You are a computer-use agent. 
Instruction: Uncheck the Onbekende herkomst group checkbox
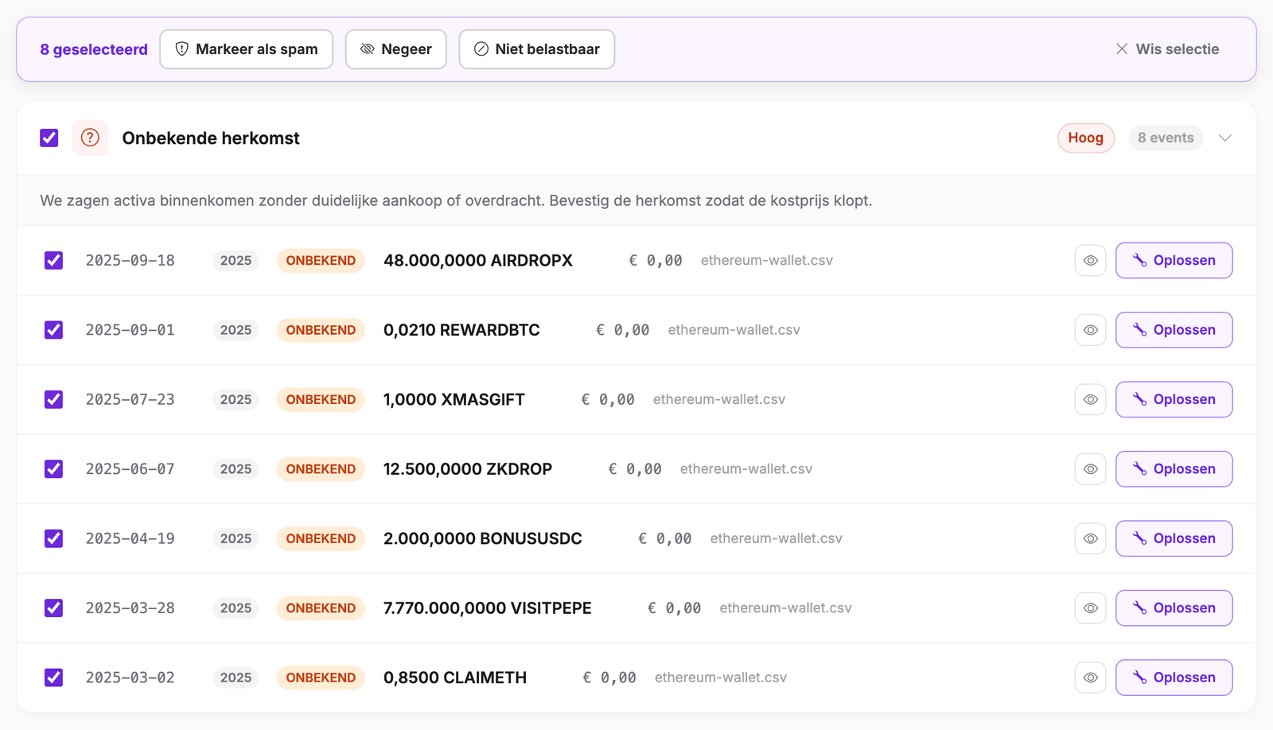pos(49,138)
